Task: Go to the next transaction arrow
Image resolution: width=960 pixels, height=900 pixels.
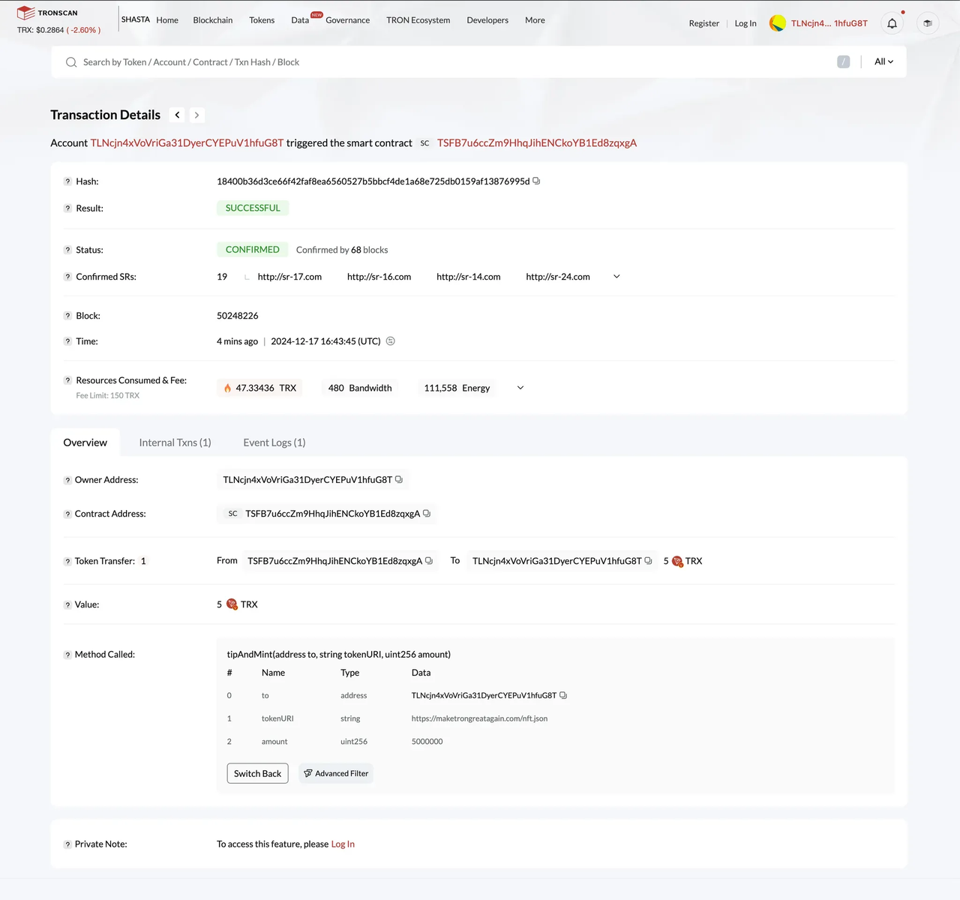Action: (x=196, y=115)
